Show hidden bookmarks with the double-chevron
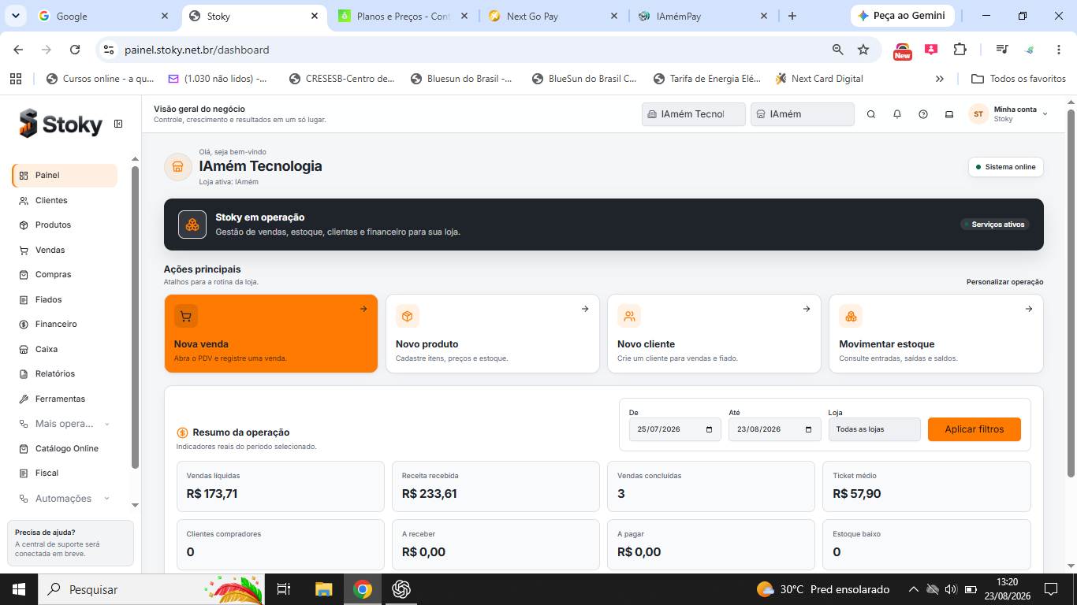1077x605 pixels. pos(940,79)
